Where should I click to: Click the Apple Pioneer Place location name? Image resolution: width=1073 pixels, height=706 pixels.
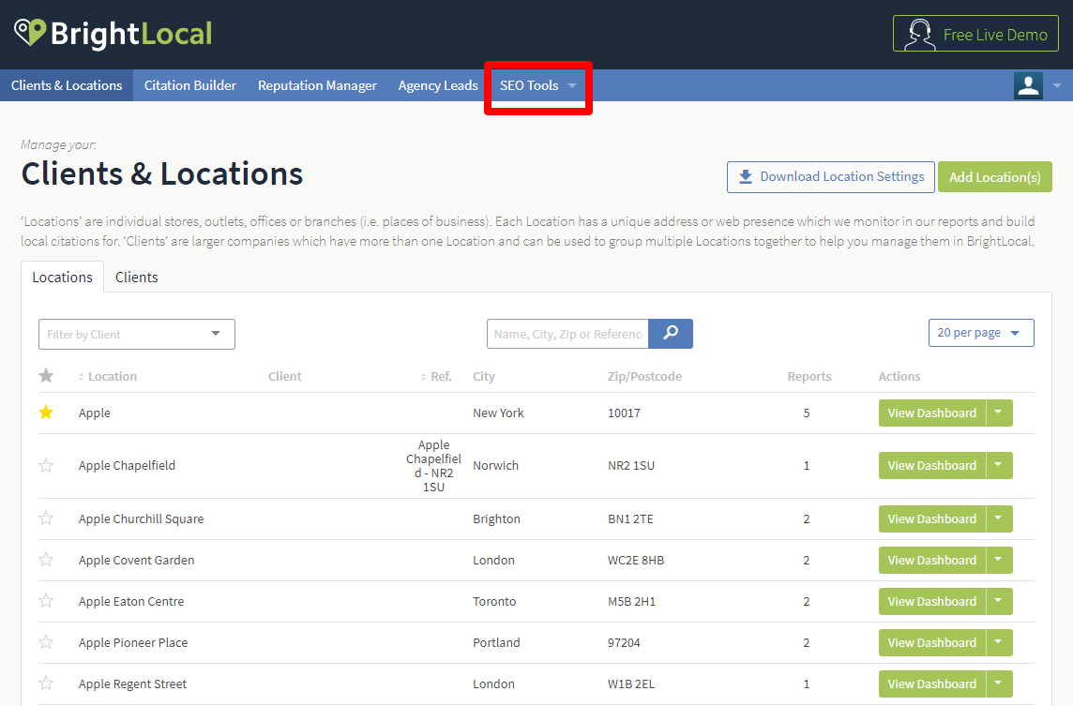pyautogui.click(x=133, y=642)
